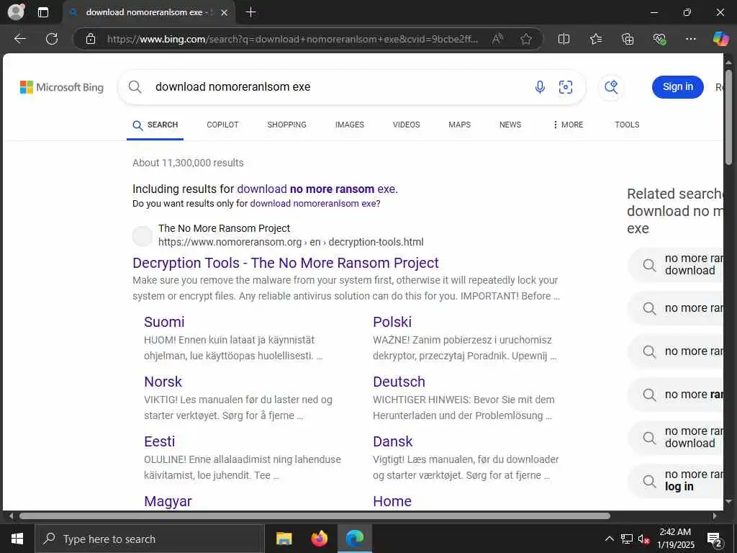Click the Read aloud icon in address bar

click(x=497, y=39)
